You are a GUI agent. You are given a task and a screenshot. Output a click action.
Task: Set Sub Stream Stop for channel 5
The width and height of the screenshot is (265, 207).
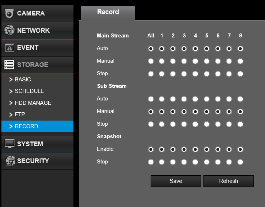pyautogui.click(x=207, y=124)
